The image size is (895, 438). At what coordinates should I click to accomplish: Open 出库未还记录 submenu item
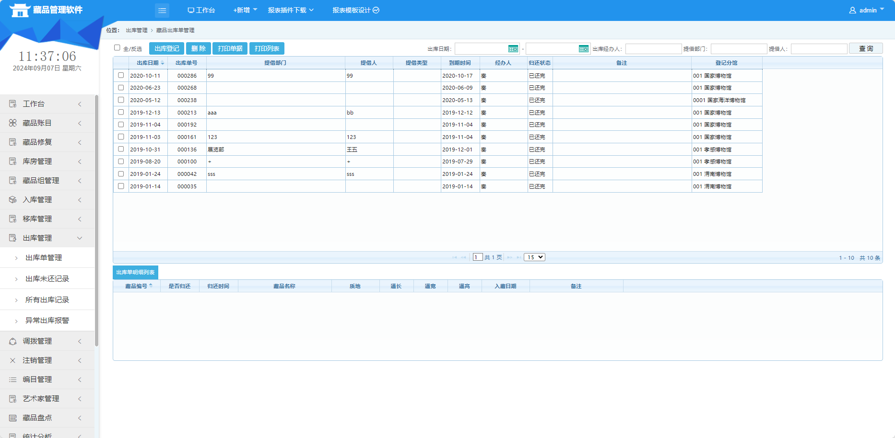click(x=47, y=279)
